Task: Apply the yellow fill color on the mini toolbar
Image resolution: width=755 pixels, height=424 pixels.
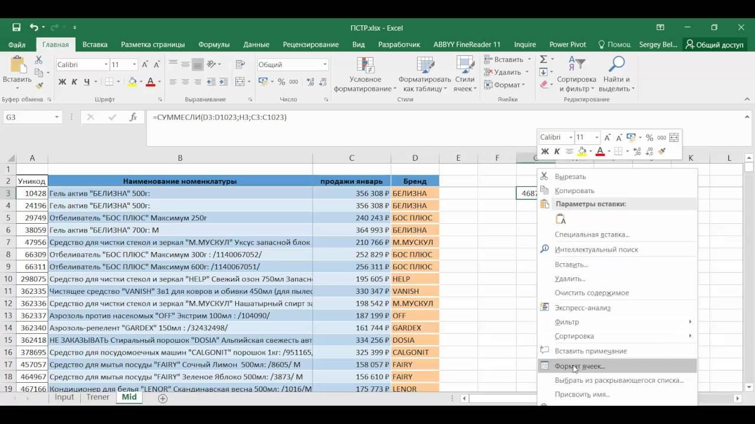Action: (582, 151)
